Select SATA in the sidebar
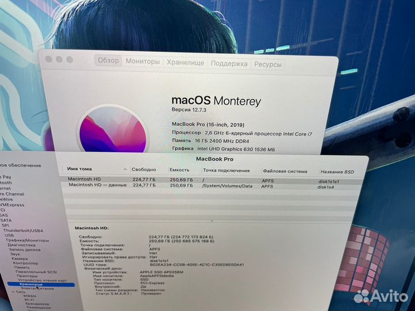The width and height of the screenshot is (415, 311). click(x=6, y=220)
